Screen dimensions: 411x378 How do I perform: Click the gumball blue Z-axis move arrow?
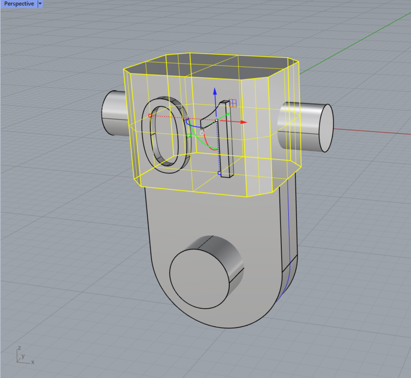point(215,91)
